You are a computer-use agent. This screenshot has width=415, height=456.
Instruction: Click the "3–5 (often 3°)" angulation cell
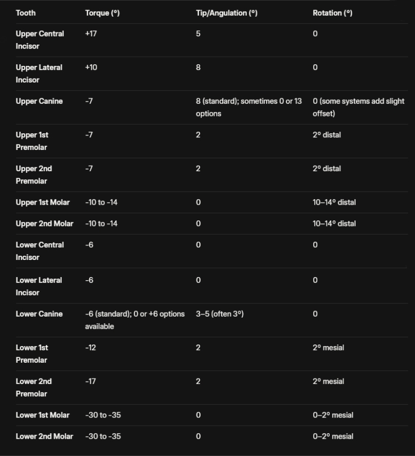pyautogui.click(x=220, y=314)
